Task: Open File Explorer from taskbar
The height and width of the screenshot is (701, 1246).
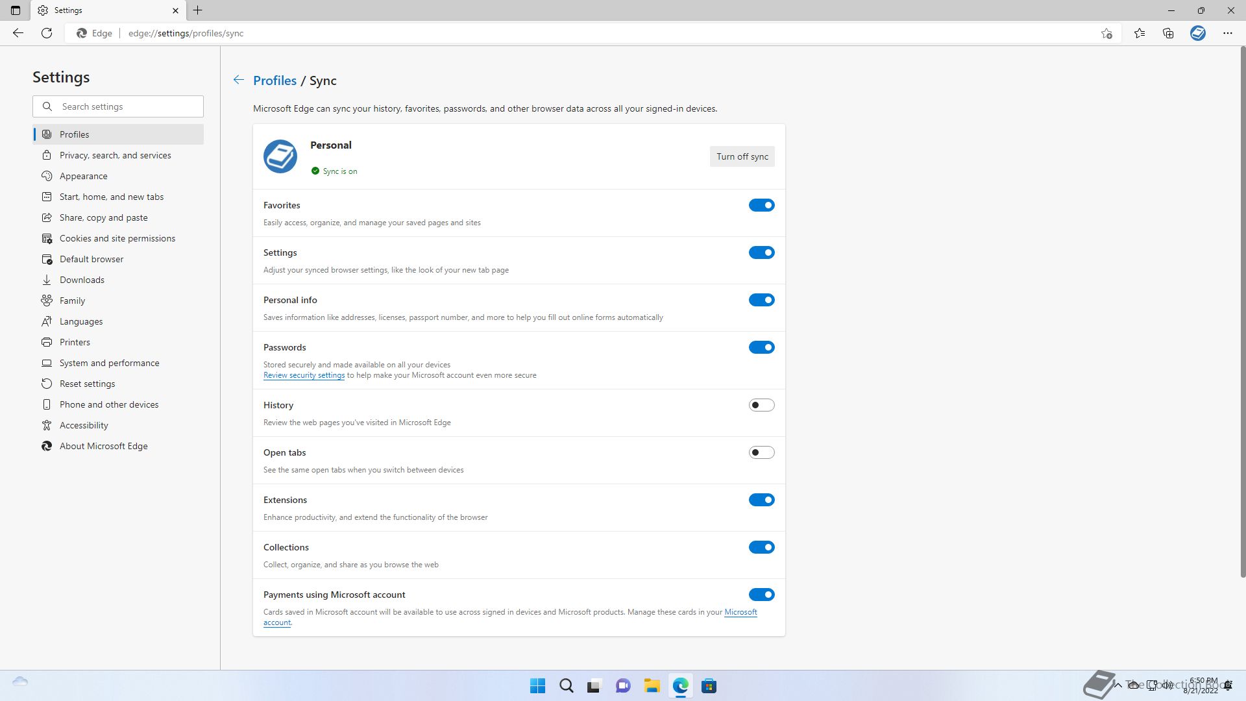Action: tap(652, 686)
